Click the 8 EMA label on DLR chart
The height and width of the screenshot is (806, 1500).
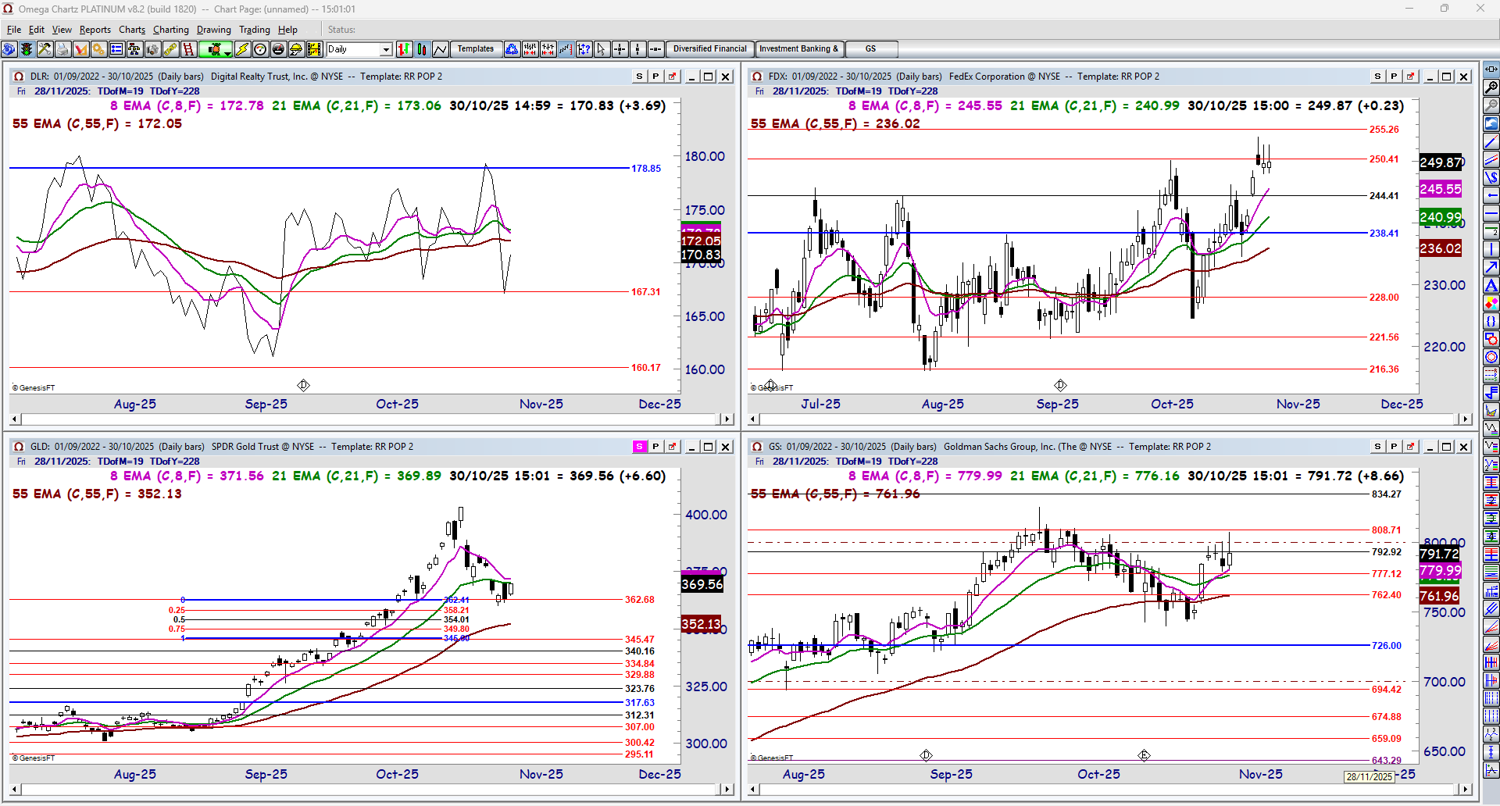(187, 105)
